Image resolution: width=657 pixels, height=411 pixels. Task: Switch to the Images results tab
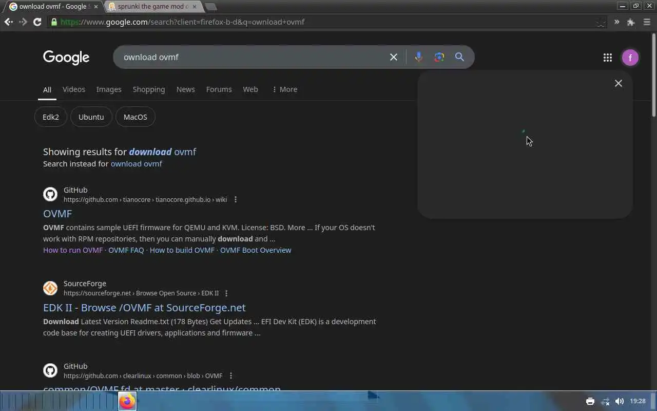pyautogui.click(x=109, y=89)
